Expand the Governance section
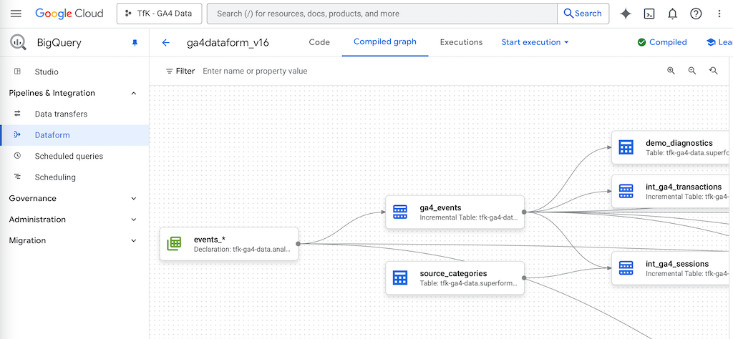Screen dimensions: 733x339 [74, 198]
